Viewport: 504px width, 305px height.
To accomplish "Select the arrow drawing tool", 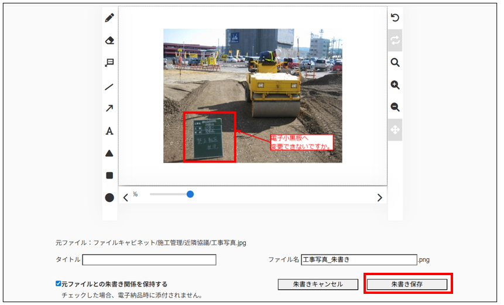I will (x=109, y=108).
